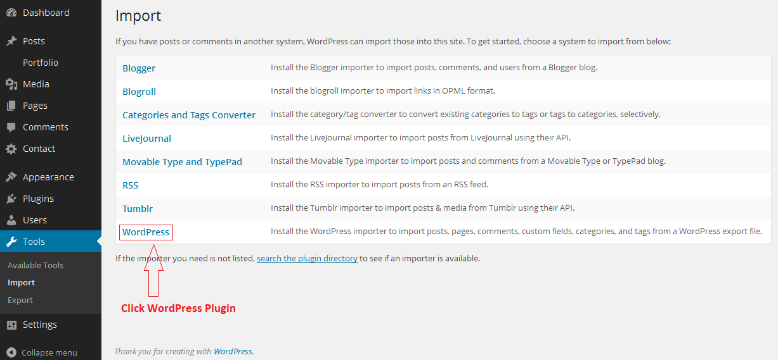Open the Movable Type and TypePad link
Screen dimensions: 778x360
[x=182, y=162]
